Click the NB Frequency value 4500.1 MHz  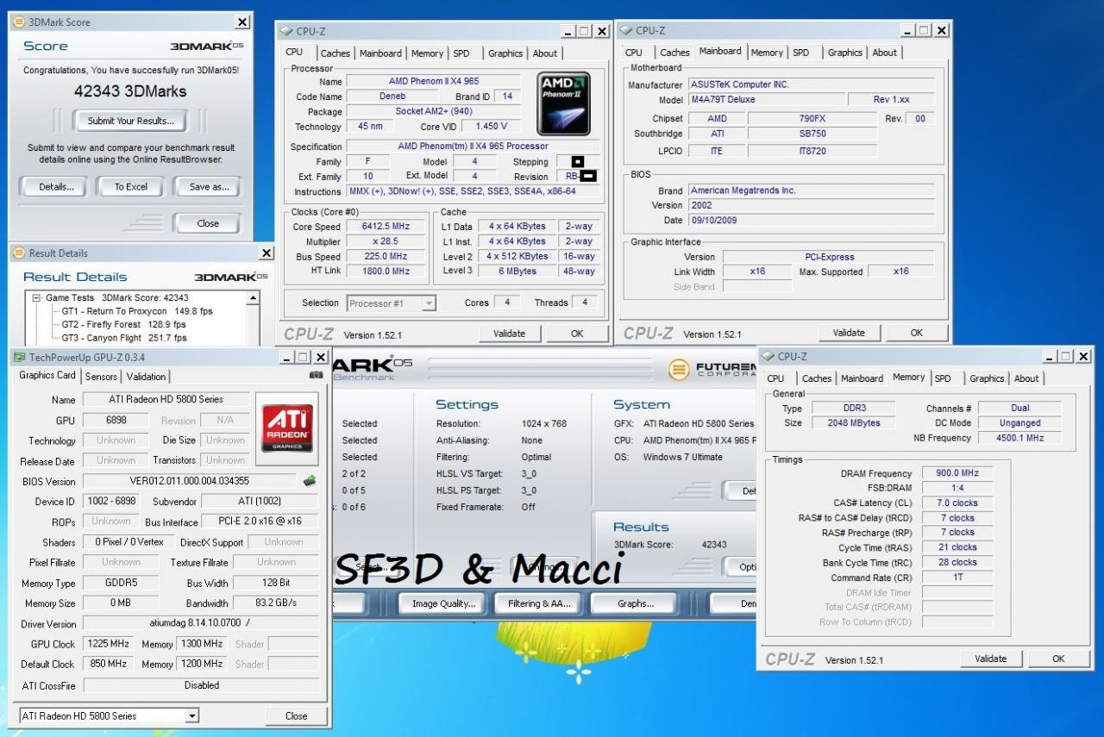(1019, 438)
